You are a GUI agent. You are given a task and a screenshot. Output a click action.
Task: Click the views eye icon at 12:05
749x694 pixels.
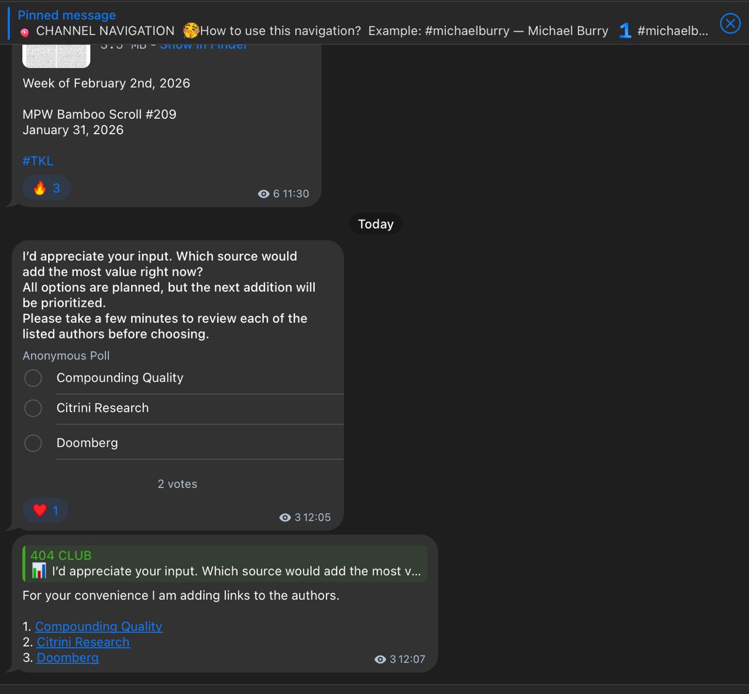285,518
